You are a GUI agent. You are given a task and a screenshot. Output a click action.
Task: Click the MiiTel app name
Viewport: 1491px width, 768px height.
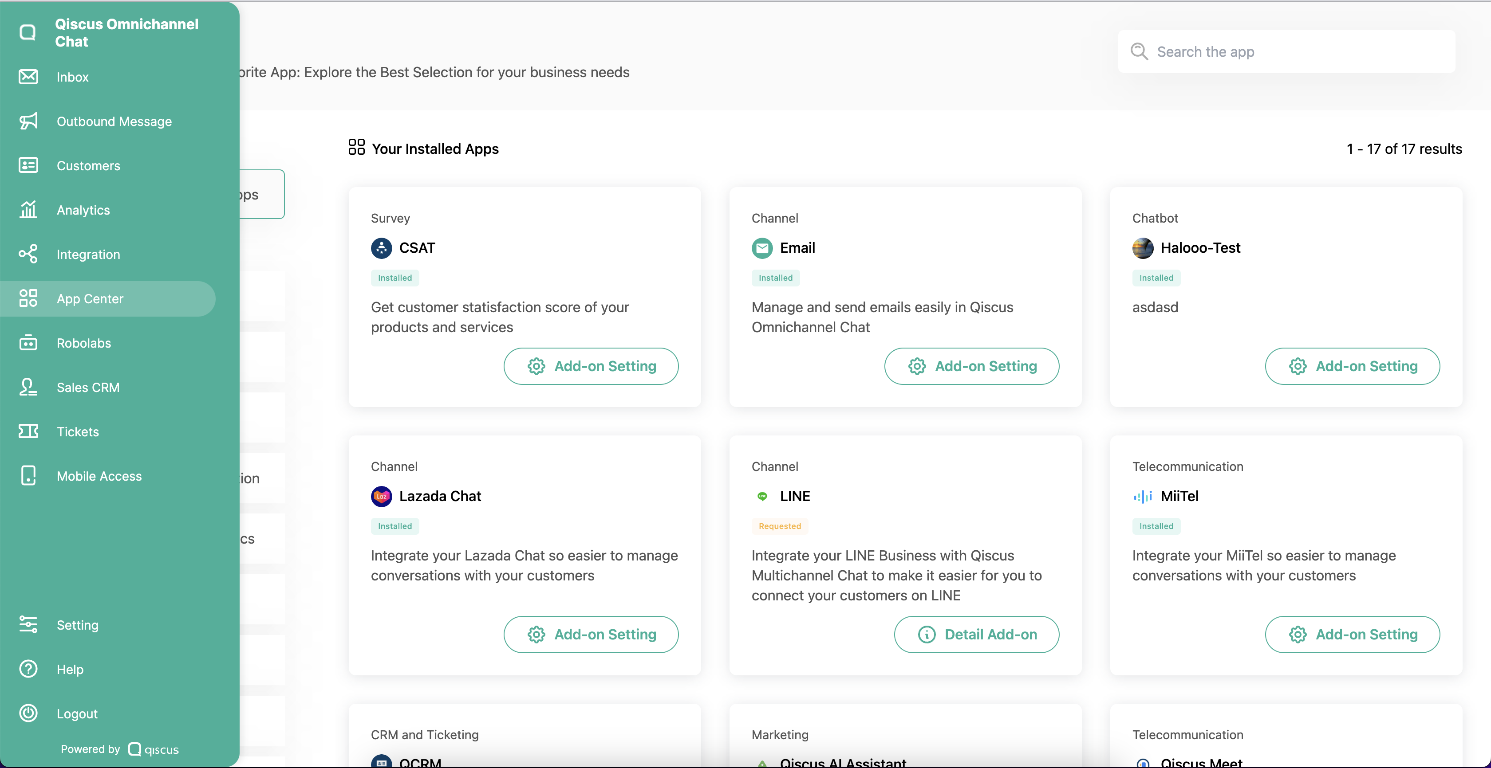tap(1179, 496)
